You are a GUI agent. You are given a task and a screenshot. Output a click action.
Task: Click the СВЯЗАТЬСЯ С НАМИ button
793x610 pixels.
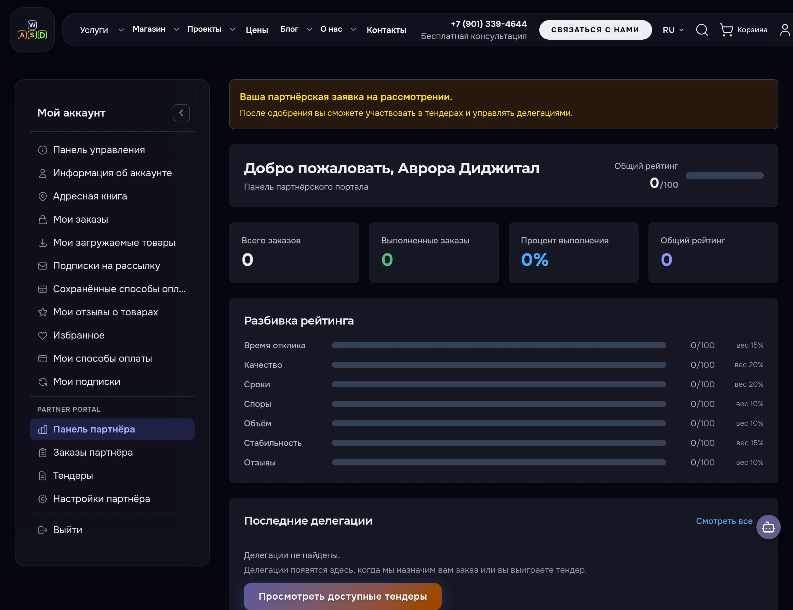click(x=595, y=30)
